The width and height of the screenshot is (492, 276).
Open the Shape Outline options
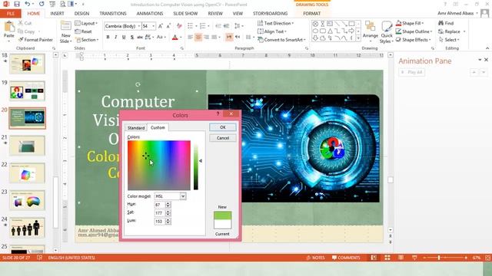[x=414, y=31]
